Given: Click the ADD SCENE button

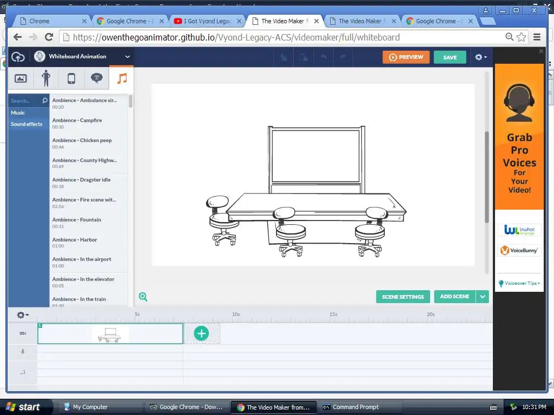Looking at the screenshot, I should pyautogui.click(x=454, y=297).
